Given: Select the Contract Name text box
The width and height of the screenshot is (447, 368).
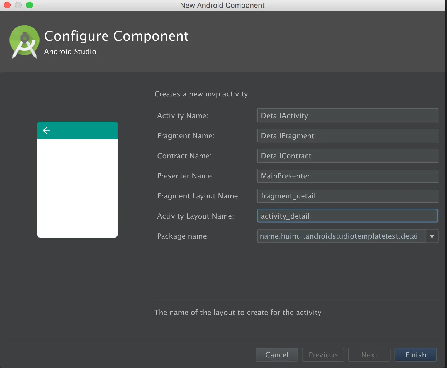Looking at the screenshot, I should (347, 156).
